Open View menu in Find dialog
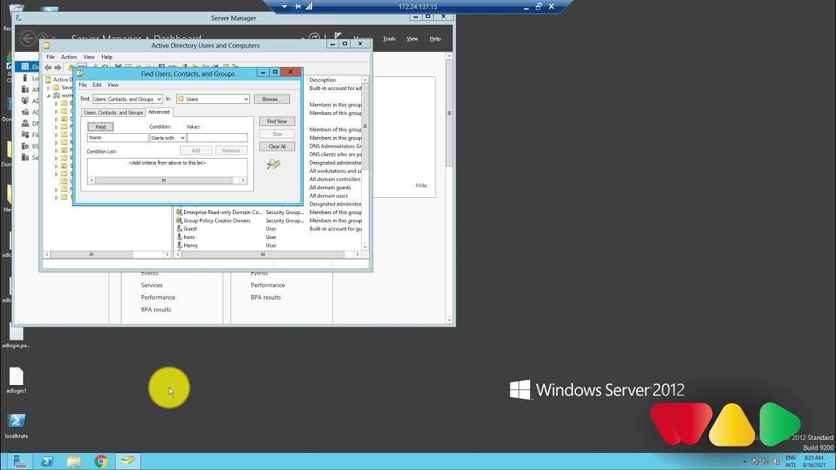The width and height of the screenshot is (836, 470). [x=113, y=85]
